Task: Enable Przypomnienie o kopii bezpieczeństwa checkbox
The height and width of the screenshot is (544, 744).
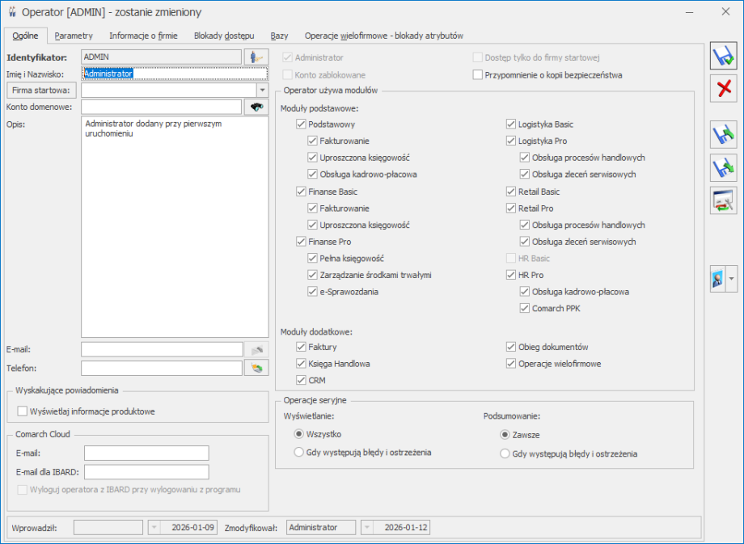Action: [x=478, y=75]
